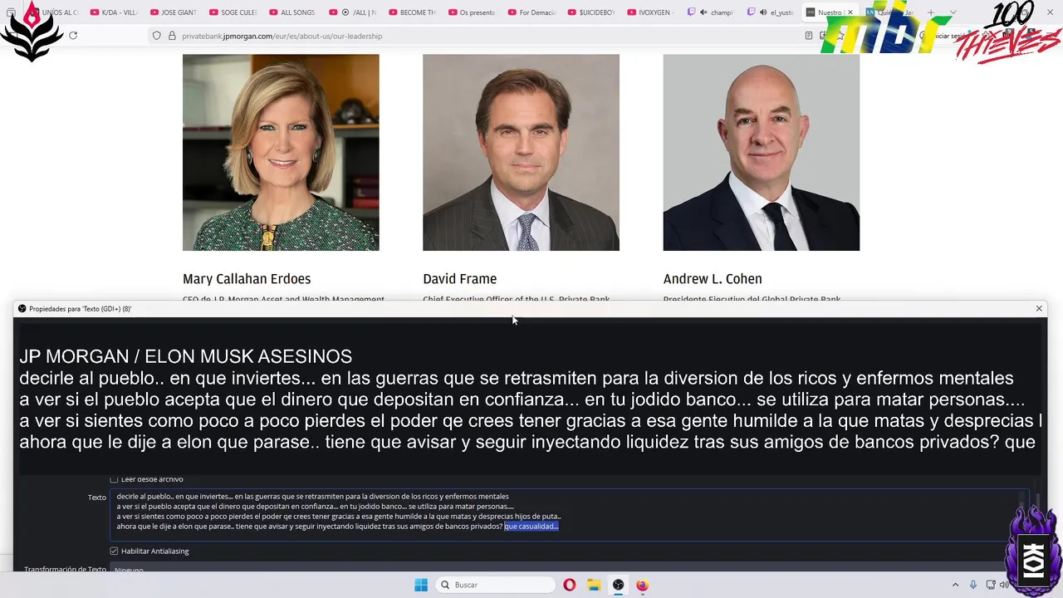Click the name 'Mary Callahan Erdoes'
This screenshot has height=598, width=1063.
point(247,279)
